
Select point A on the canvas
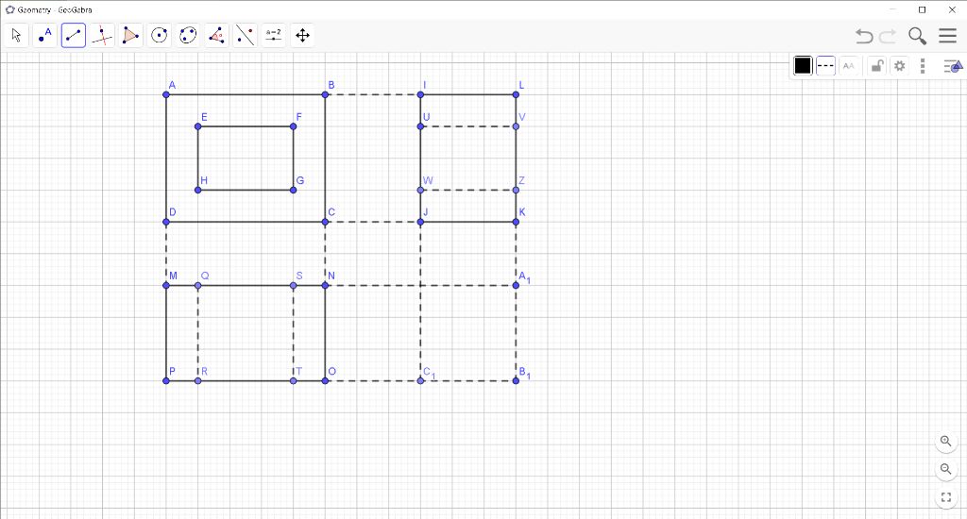click(x=166, y=94)
